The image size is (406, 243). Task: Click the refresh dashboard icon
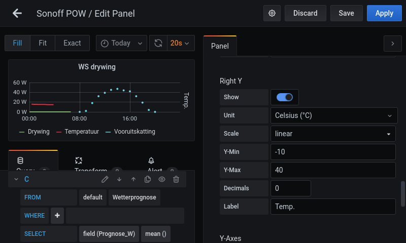click(158, 43)
